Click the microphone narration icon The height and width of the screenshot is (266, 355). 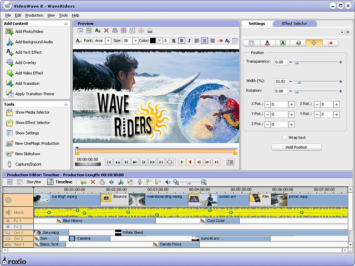coord(140,182)
